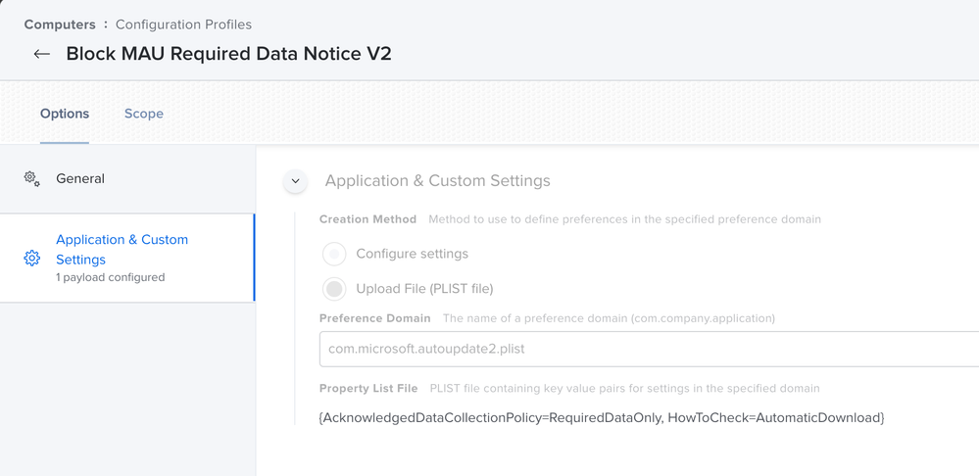The height and width of the screenshot is (476, 979).
Task: Switch to the Options tab
Action: 65,114
